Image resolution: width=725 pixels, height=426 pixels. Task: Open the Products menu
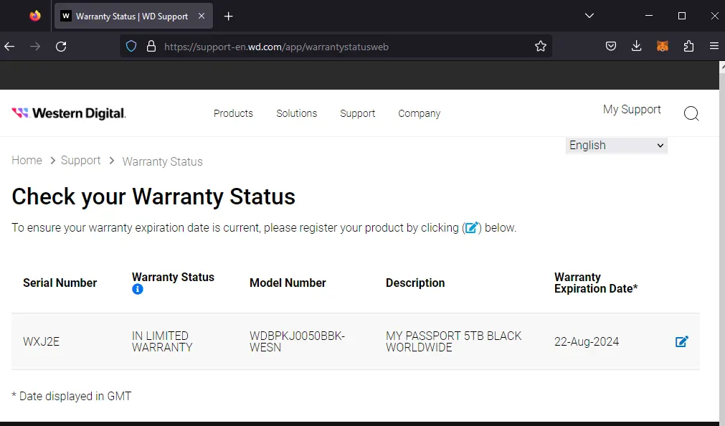(233, 113)
